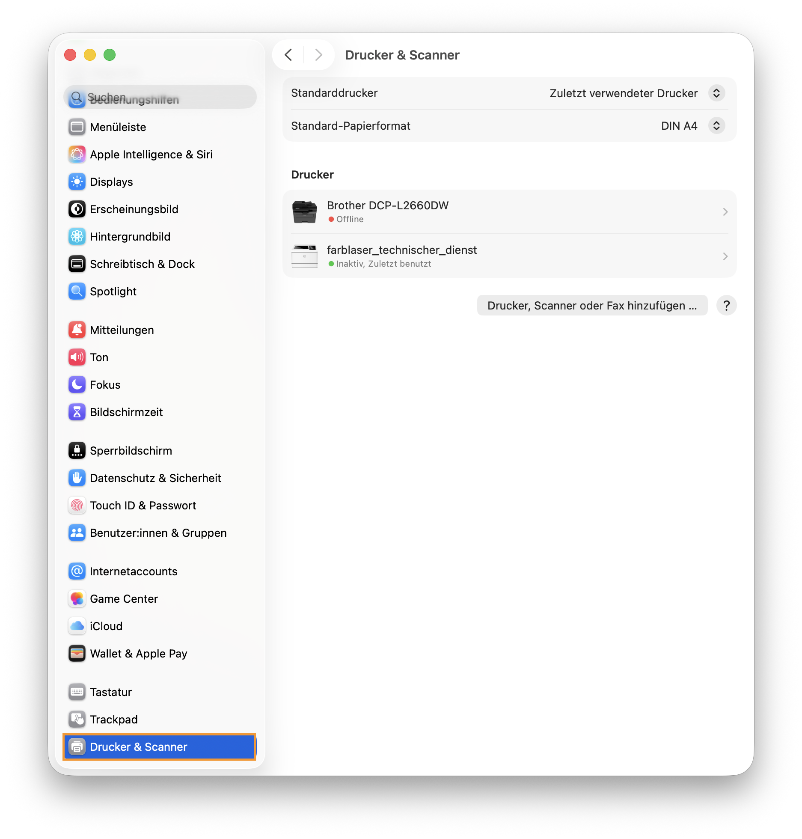Select the Mitteilungen bell icon
Image resolution: width=802 pixels, height=839 pixels.
[x=77, y=330]
